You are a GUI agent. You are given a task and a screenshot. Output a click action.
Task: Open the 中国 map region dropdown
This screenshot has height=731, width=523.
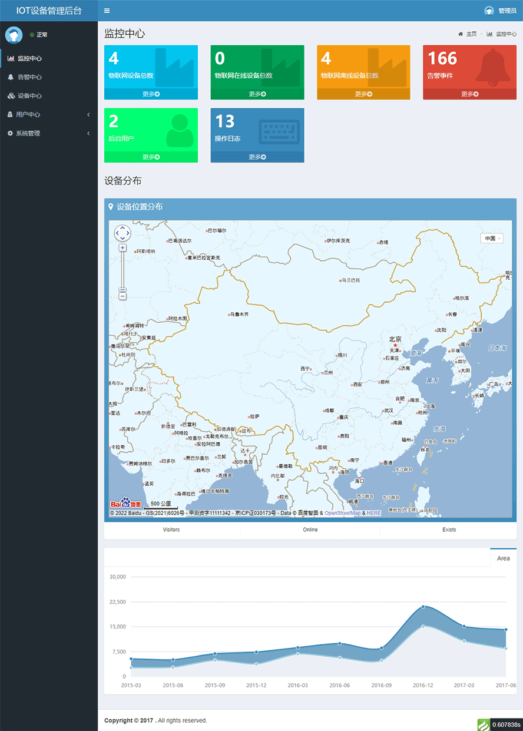point(492,239)
